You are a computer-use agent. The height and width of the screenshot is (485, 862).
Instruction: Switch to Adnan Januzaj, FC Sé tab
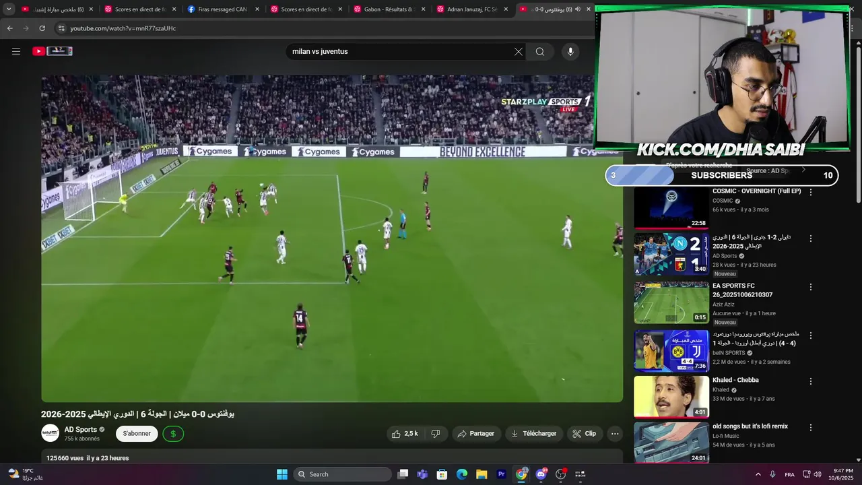coord(472,9)
